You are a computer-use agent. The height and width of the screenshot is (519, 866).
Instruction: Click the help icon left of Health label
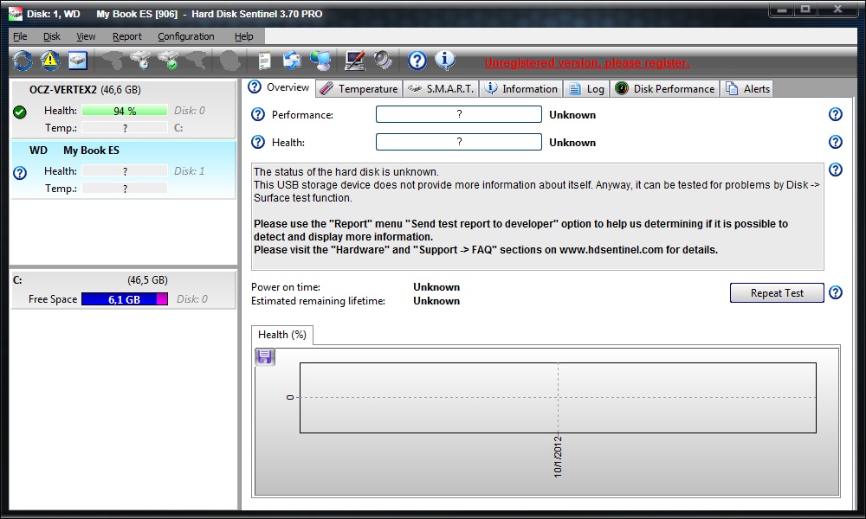pos(258,142)
